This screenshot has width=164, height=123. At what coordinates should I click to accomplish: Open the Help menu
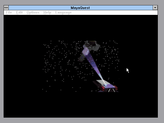(x=47, y=13)
